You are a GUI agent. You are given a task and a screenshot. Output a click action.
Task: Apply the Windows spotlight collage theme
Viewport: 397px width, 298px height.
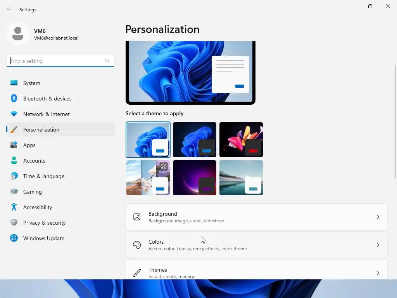[x=148, y=178]
